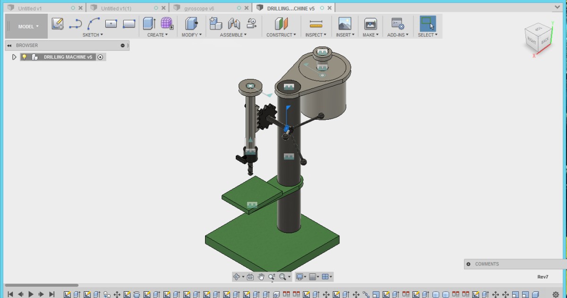This screenshot has height=298, width=567.
Task: Open the MODEL workspace dropdown
Action: click(26, 26)
